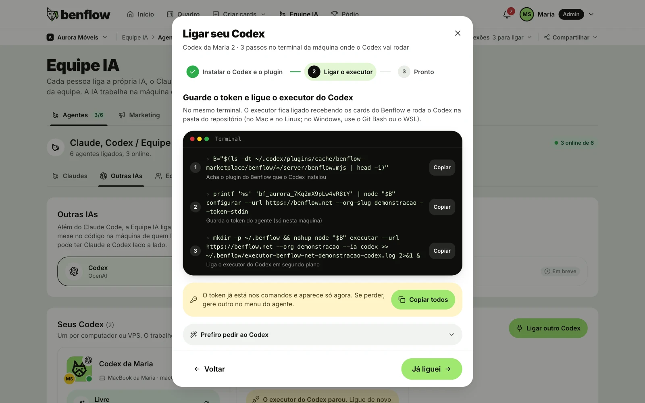The width and height of the screenshot is (645, 403).
Task: Open the Maria account menu chevron
Action: point(591,15)
